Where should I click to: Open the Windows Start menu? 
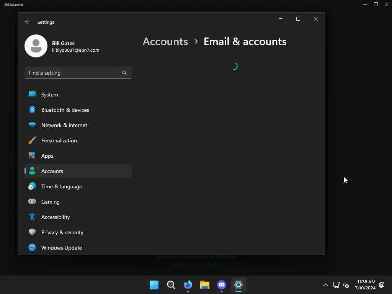click(154, 285)
